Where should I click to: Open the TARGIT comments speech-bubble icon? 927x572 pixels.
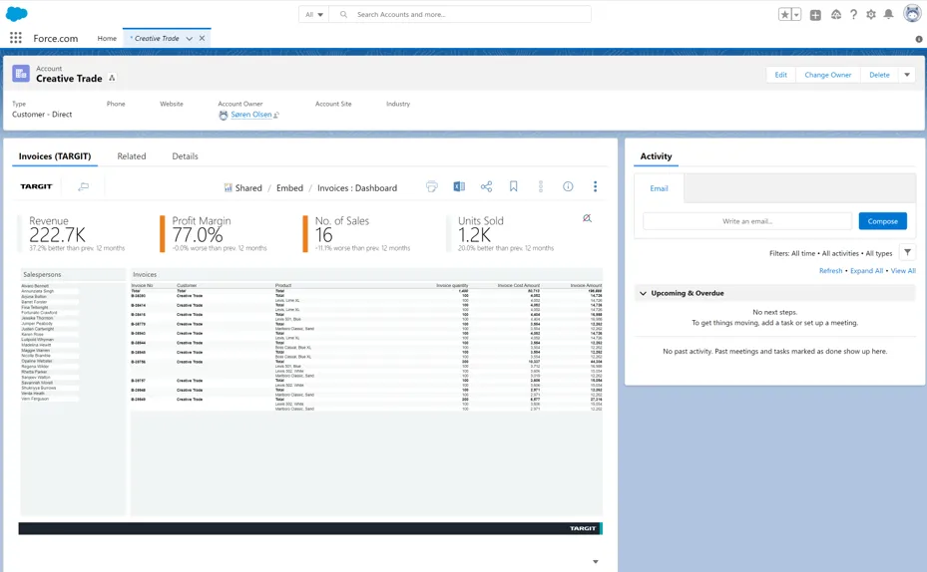coord(84,186)
